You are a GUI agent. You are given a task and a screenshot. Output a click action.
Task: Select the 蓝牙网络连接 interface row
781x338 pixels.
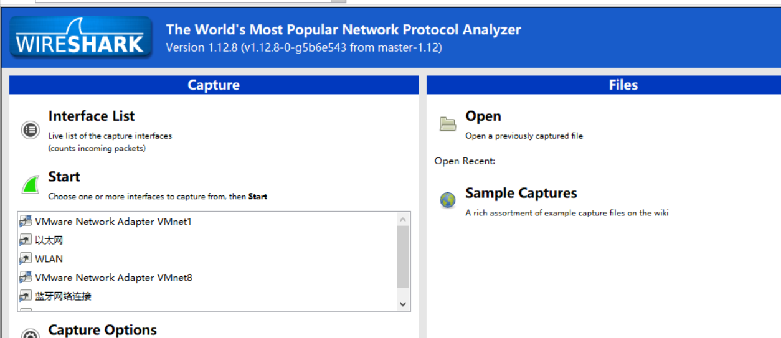pos(207,296)
